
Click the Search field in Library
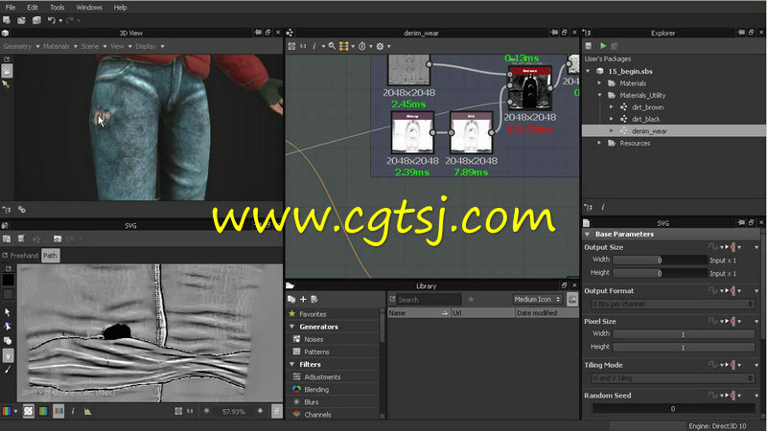tap(429, 300)
